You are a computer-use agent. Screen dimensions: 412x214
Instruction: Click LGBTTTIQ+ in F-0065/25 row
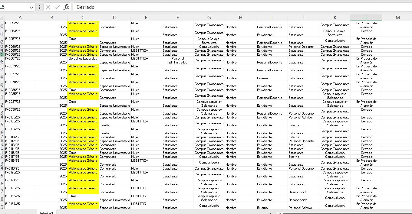pyautogui.click(x=146, y=50)
